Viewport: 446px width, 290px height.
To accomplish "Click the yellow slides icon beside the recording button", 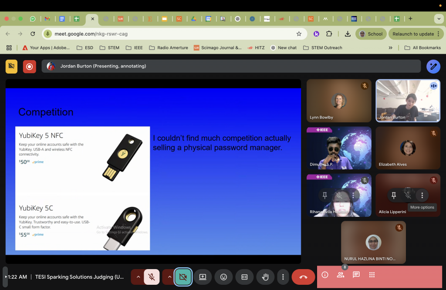I will (11, 67).
